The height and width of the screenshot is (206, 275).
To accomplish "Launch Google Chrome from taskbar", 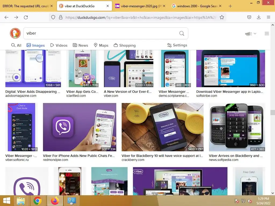I will [x=38, y=201].
